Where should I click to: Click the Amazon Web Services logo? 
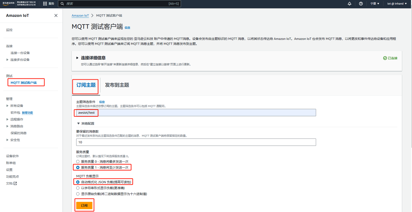click(x=9, y=3)
